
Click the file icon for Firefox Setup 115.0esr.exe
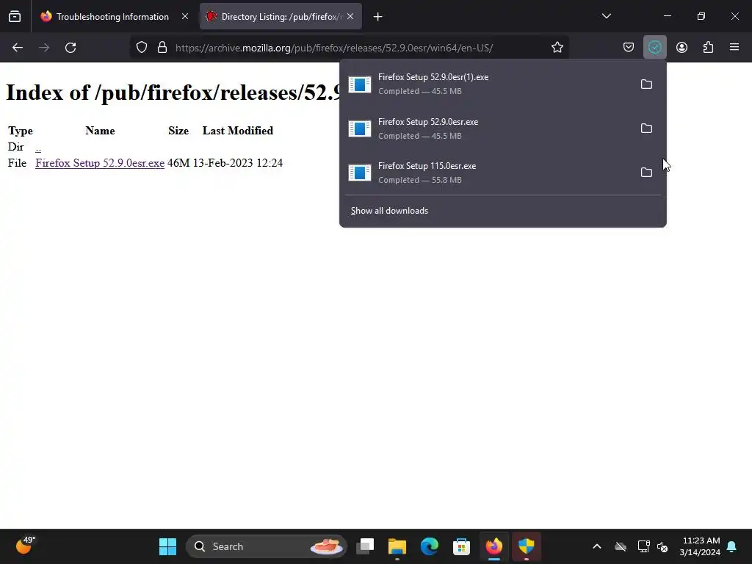tap(360, 173)
